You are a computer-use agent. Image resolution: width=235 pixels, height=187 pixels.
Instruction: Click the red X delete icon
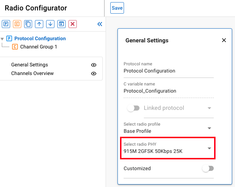73,24
